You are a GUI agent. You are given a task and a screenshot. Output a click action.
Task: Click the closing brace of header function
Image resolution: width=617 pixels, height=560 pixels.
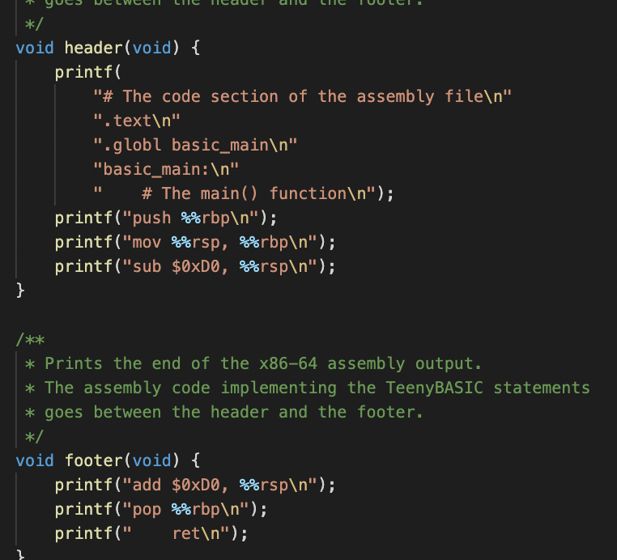click(x=21, y=289)
